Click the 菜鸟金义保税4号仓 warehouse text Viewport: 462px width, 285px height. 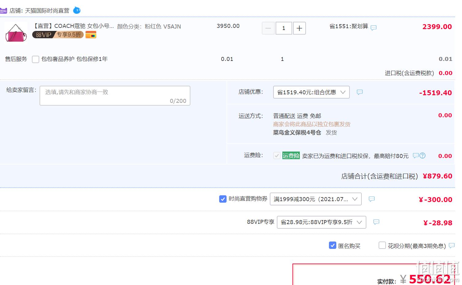(x=297, y=133)
